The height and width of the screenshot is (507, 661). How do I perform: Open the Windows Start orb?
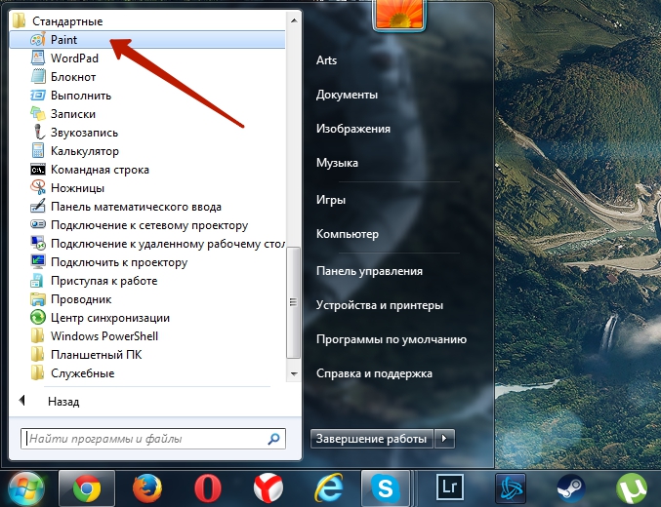click(26, 489)
